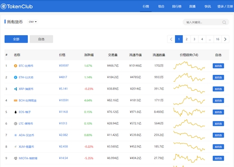Open XLM coin name link
Image resolution: width=234 pixels, height=167 pixels.
pyautogui.click(x=26, y=147)
